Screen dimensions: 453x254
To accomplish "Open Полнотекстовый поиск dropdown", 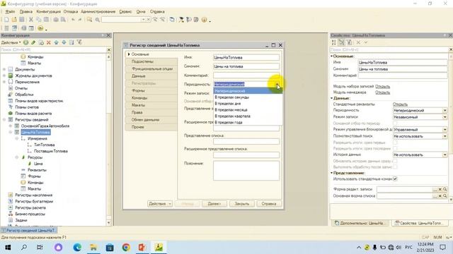I will (445, 136).
